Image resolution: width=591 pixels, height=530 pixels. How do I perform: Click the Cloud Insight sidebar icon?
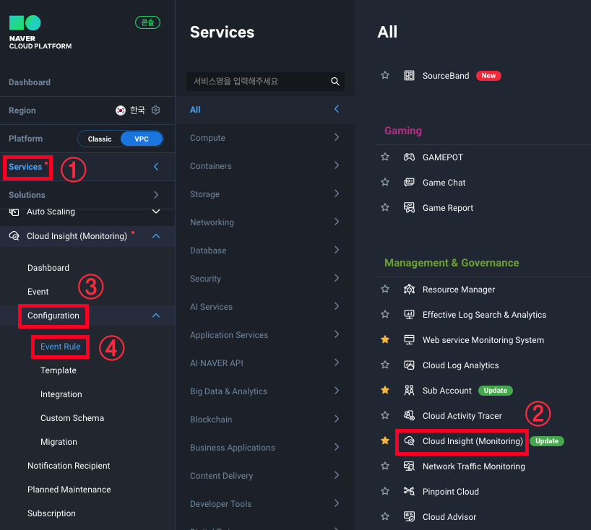pos(14,236)
